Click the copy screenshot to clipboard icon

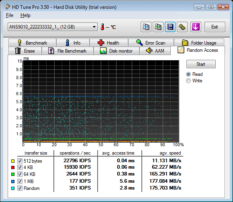[158, 27]
